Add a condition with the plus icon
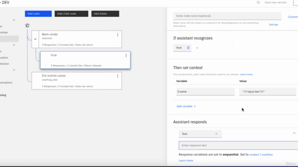 (197, 48)
